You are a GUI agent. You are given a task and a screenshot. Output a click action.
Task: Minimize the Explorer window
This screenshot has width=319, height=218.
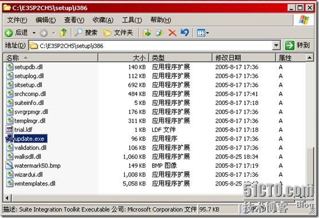coord(292,8)
